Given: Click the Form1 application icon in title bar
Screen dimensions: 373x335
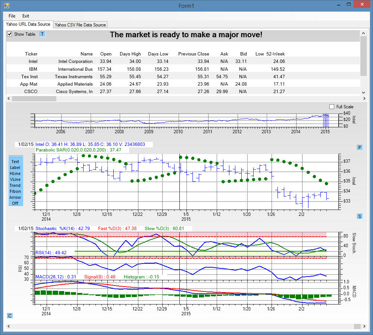Looking at the screenshot, I should (x=7, y=5).
